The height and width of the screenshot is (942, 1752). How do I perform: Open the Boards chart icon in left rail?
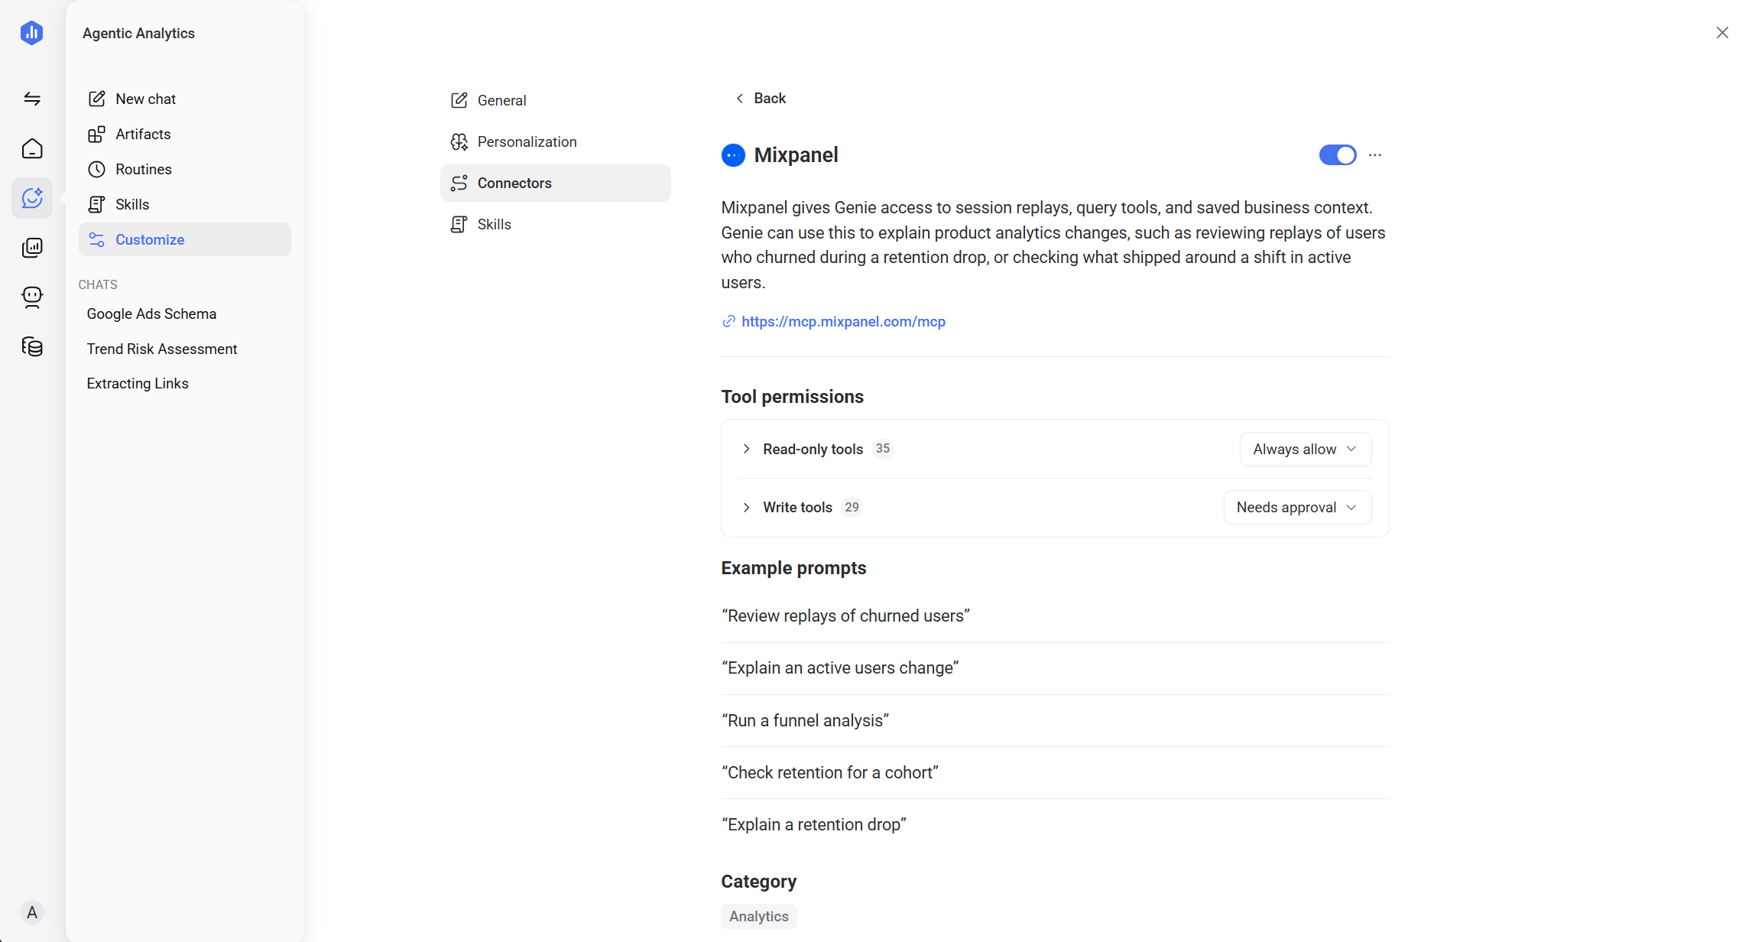click(32, 247)
